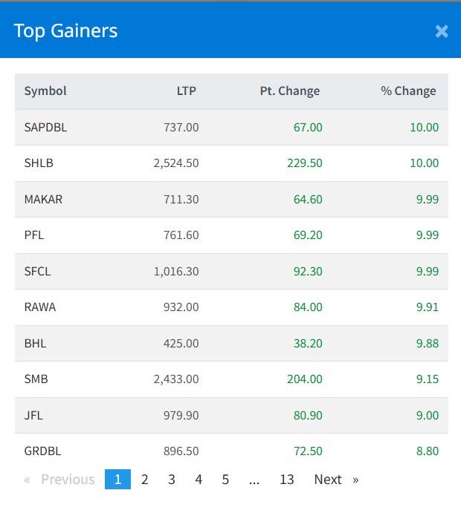Sort by Pt. Change column header
461x516 pixels.
pyautogui.click(x=289, y=91)
